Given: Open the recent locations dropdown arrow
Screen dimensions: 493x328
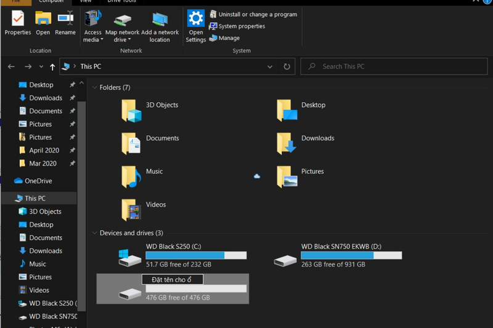Looking at the screenshot, I should point(41,66).
